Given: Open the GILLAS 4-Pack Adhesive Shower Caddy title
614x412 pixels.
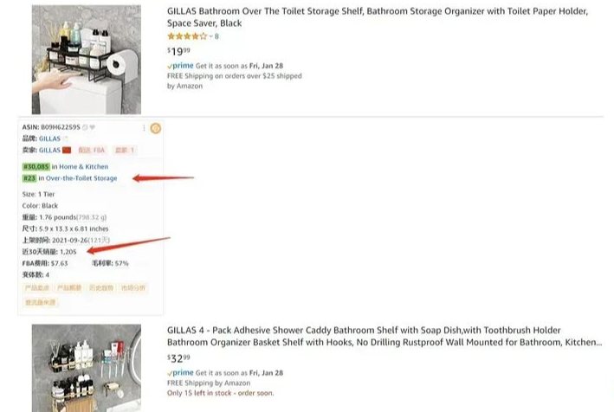Looking at the screenshot, I should (385, 336).
